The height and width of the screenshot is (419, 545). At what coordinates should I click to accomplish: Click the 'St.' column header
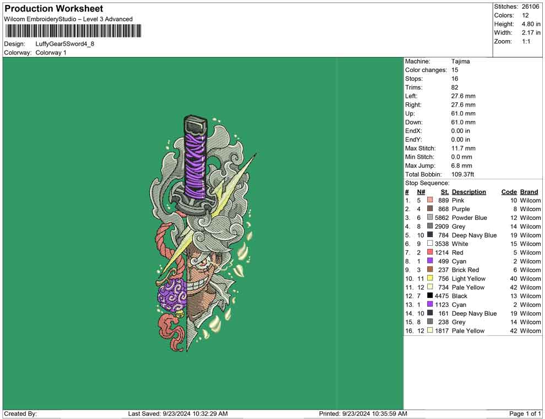[x=445, y=192]
